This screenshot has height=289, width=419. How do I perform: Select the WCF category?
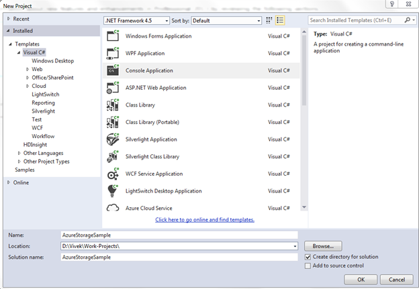pos(37,128)
